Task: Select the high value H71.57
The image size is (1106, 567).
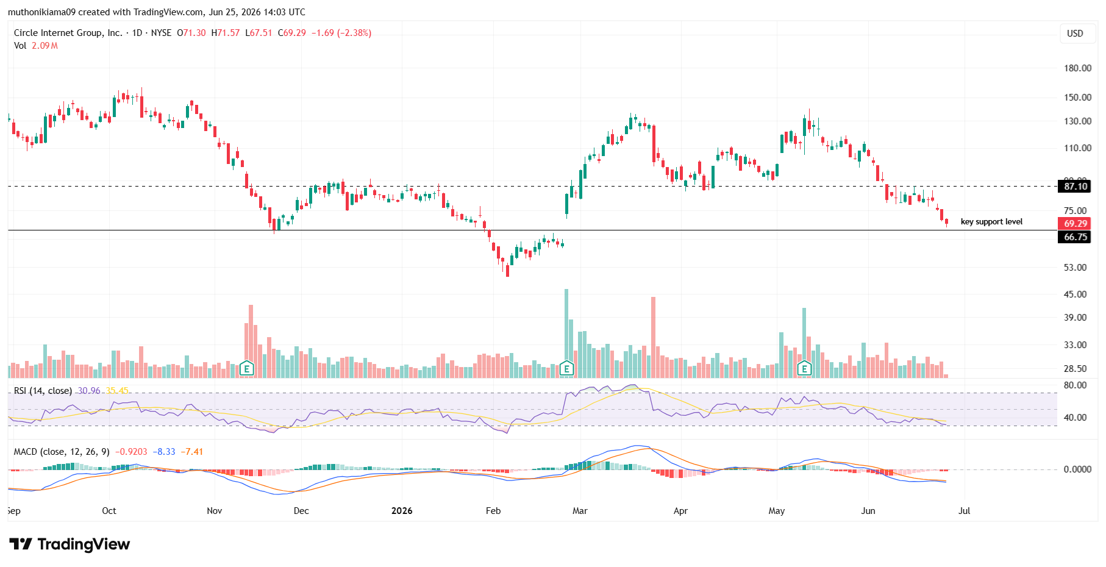Action: 226,33
